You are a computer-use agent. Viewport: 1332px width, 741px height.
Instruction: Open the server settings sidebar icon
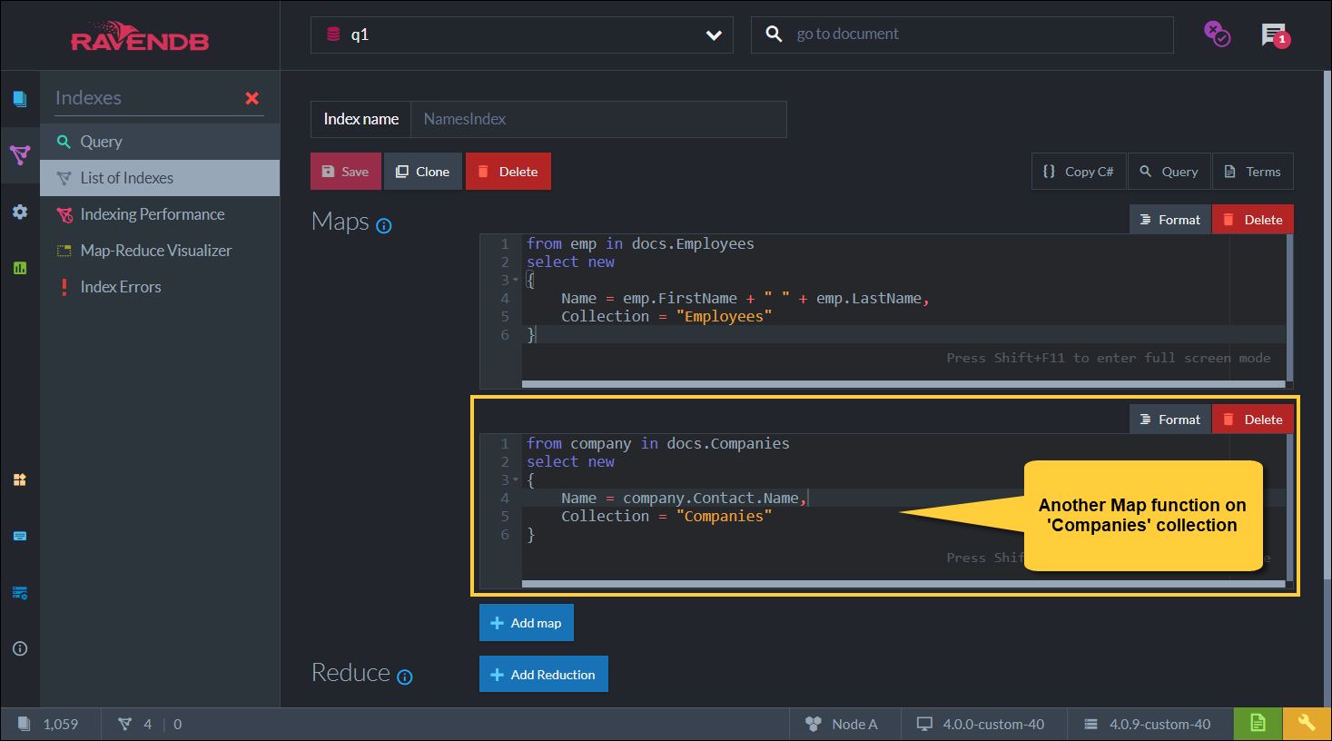(x=20, y=593)
